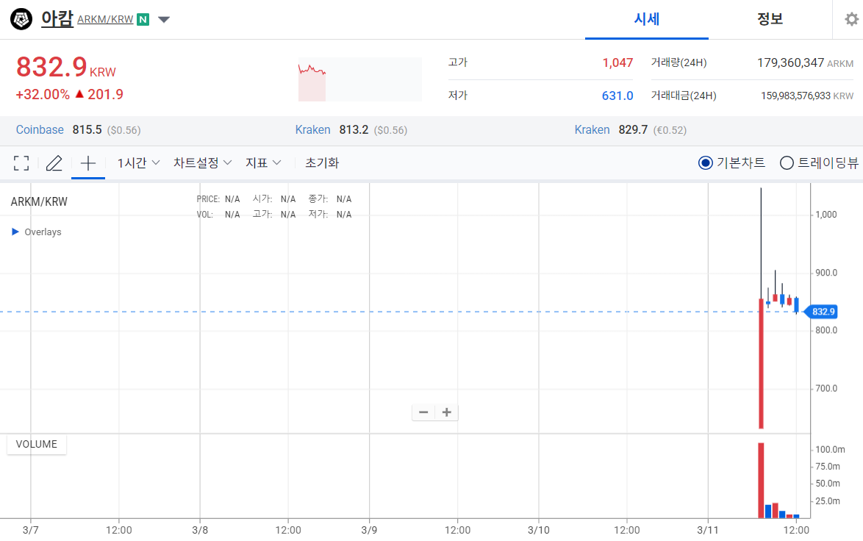Image resolution: width=863 pixels, height=541 pixels.
Task: Open the 지표 indicators dropdown
Action: pyautogui.click(x=263, y=163)
